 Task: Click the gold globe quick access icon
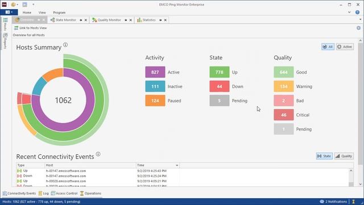(x=13, y=5)
